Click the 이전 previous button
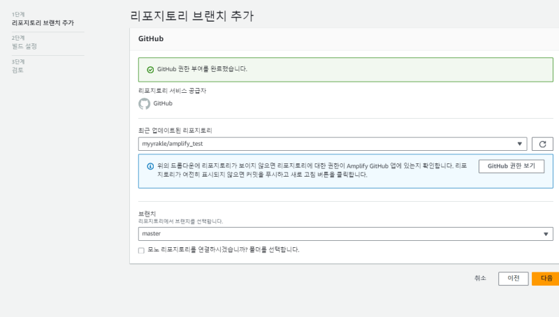559x317 pixels. [x=514, y=278]
